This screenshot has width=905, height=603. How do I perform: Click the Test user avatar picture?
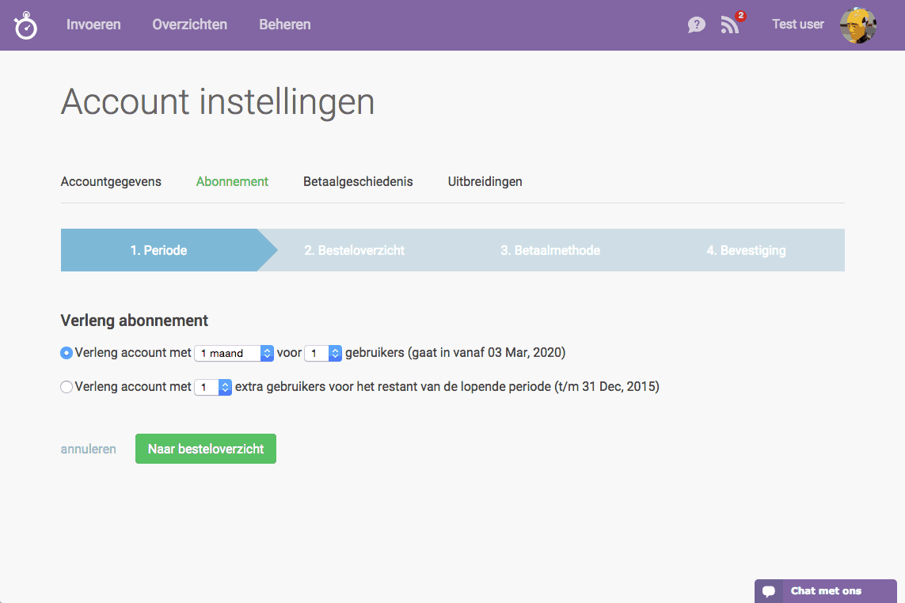(858, 25)
